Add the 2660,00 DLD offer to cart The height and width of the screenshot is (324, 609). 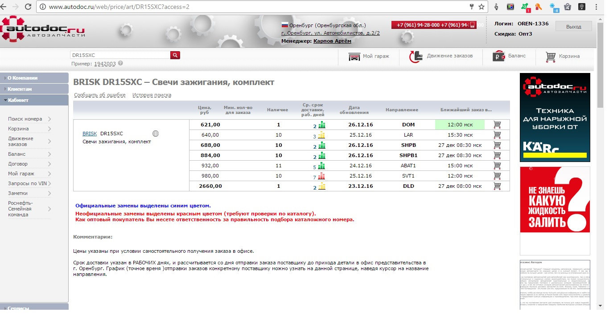497,186
